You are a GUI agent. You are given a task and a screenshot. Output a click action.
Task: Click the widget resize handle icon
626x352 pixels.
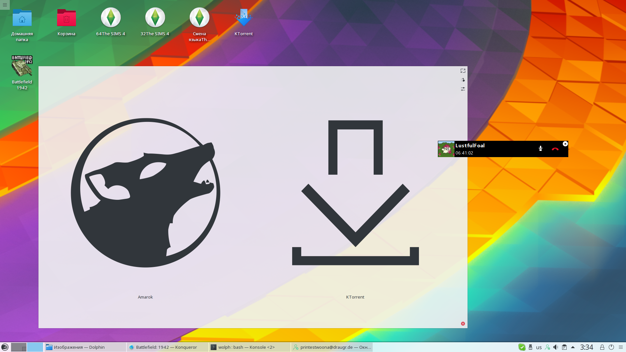point(463,71)
